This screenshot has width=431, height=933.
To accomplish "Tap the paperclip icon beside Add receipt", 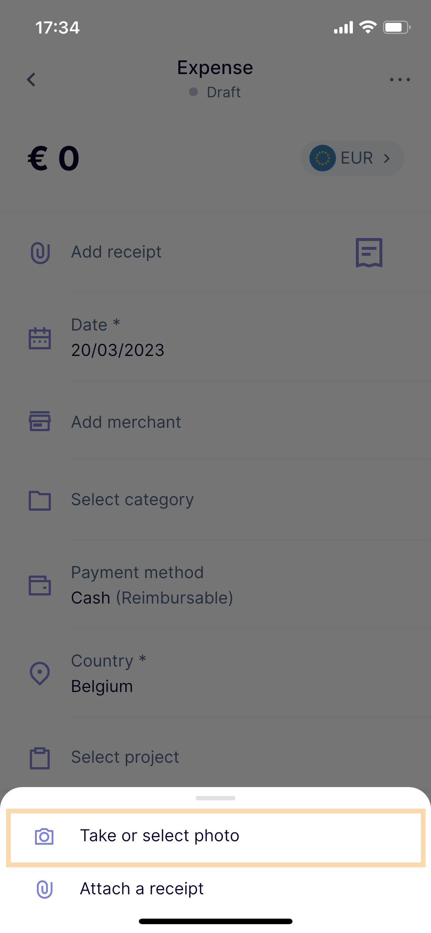I will (40, 253).
